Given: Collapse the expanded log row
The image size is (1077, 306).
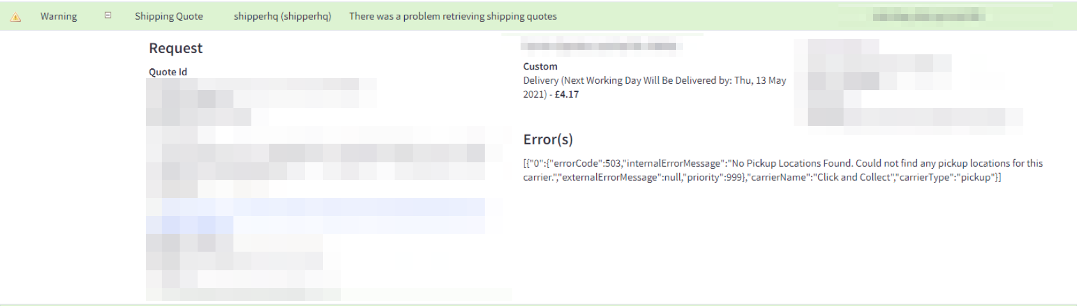Looking at the screenshot, I should (108, 16).
